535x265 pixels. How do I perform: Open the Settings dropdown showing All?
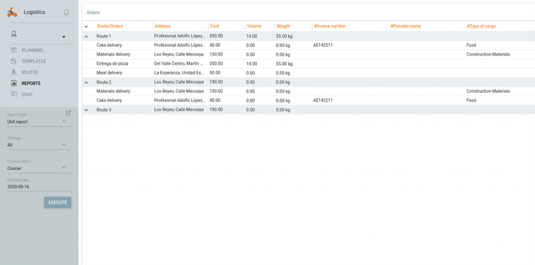(39, 145)
